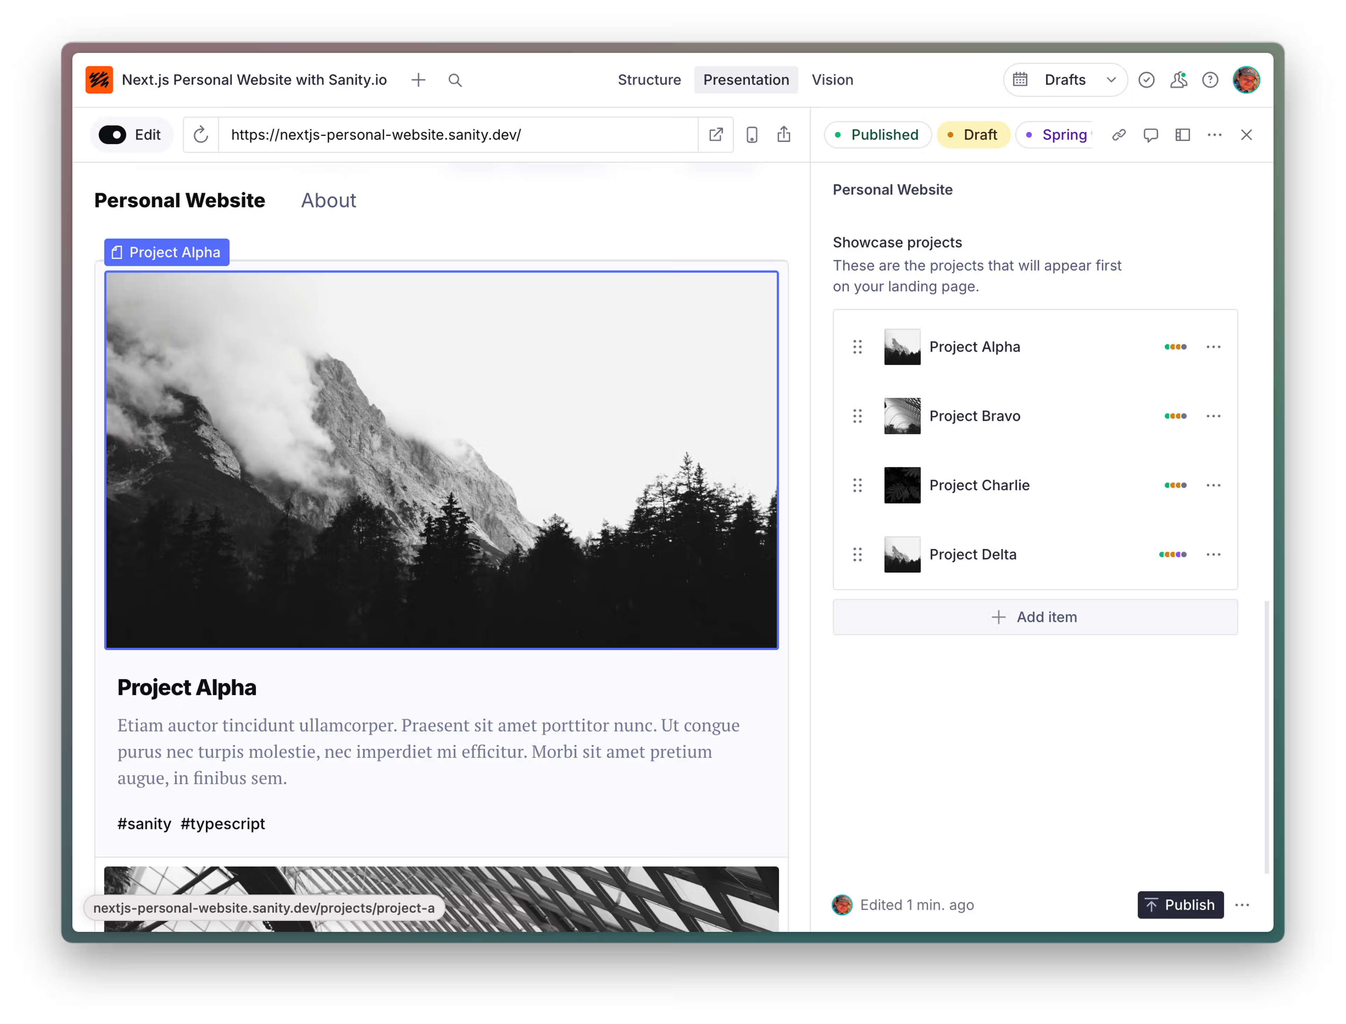
Task: Open Project Delta row options menu
Action: [x=1213, y=554]
